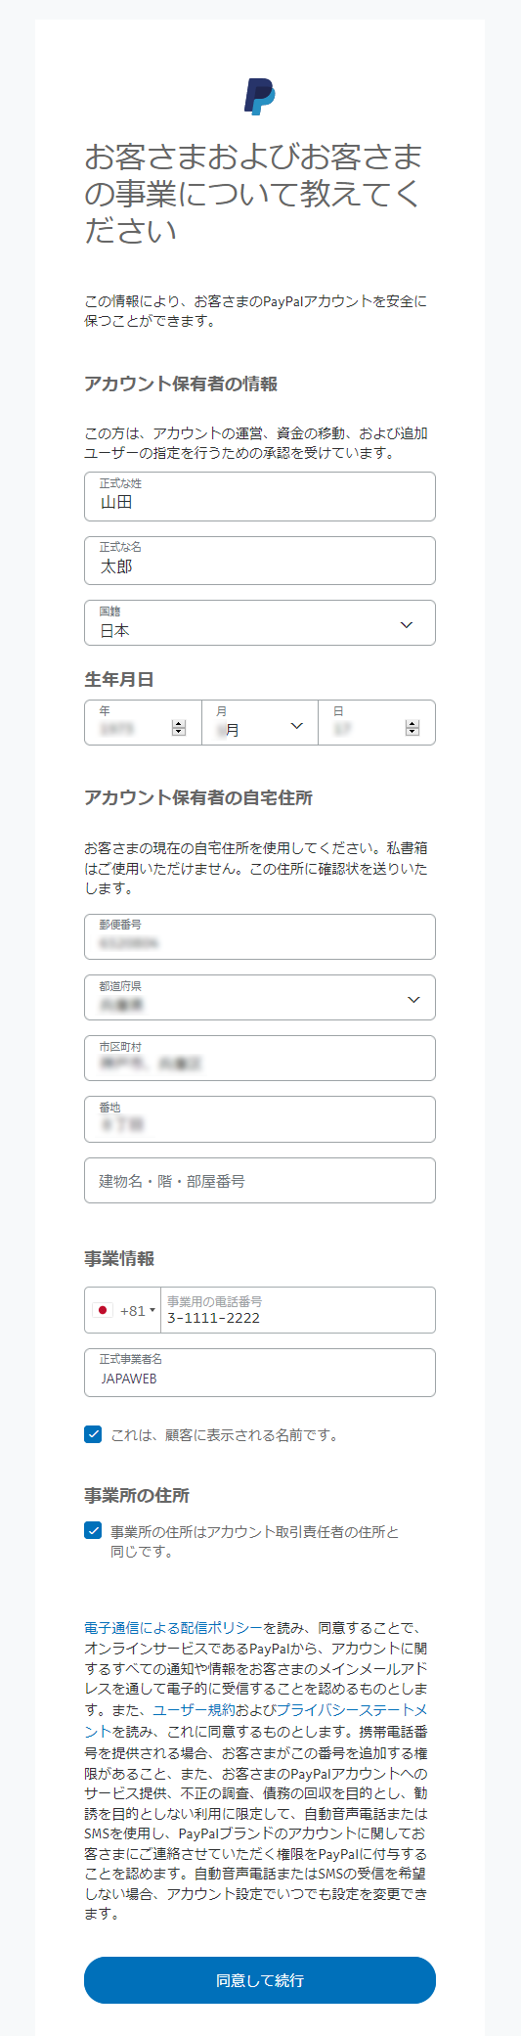Click the birth year spinner arrows
This screenshot has width=521, height=2036.
(x=179, y=728)
